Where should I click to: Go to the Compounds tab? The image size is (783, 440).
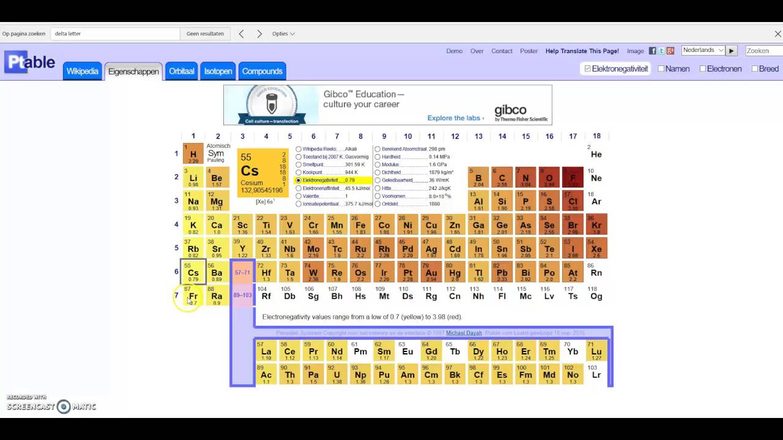click(x=262, y=71)
